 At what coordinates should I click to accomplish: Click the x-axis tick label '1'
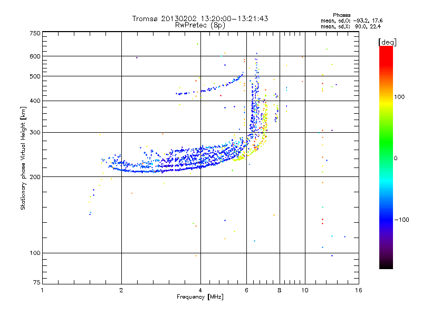(42, 290)
